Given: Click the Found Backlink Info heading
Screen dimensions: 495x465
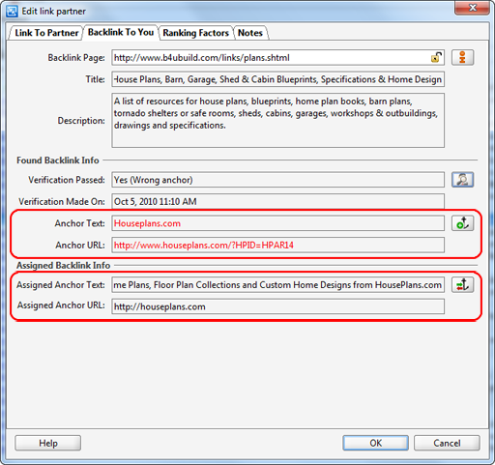Looking at the screenshot, I should 58,160.
